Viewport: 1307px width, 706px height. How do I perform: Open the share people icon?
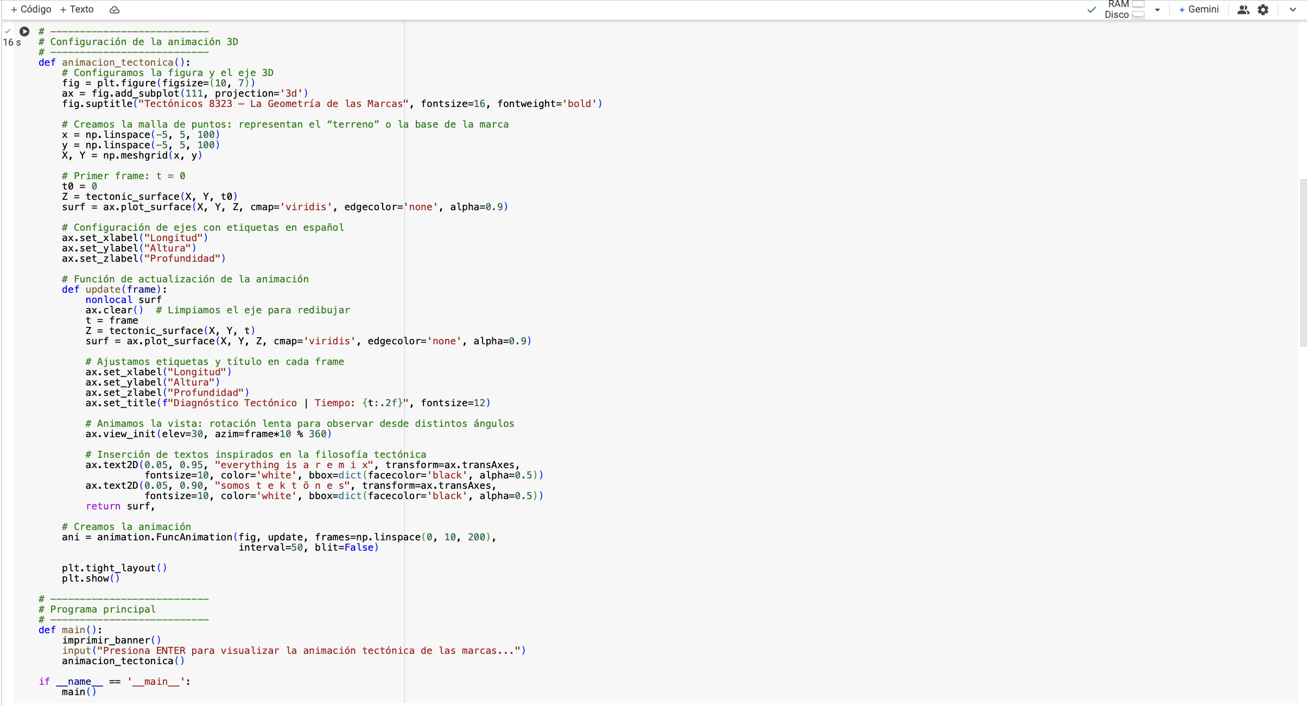1242,10
